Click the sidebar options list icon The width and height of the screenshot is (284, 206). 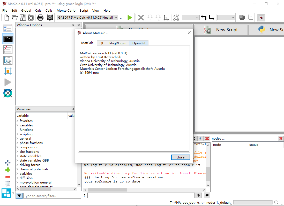point(8,28)
